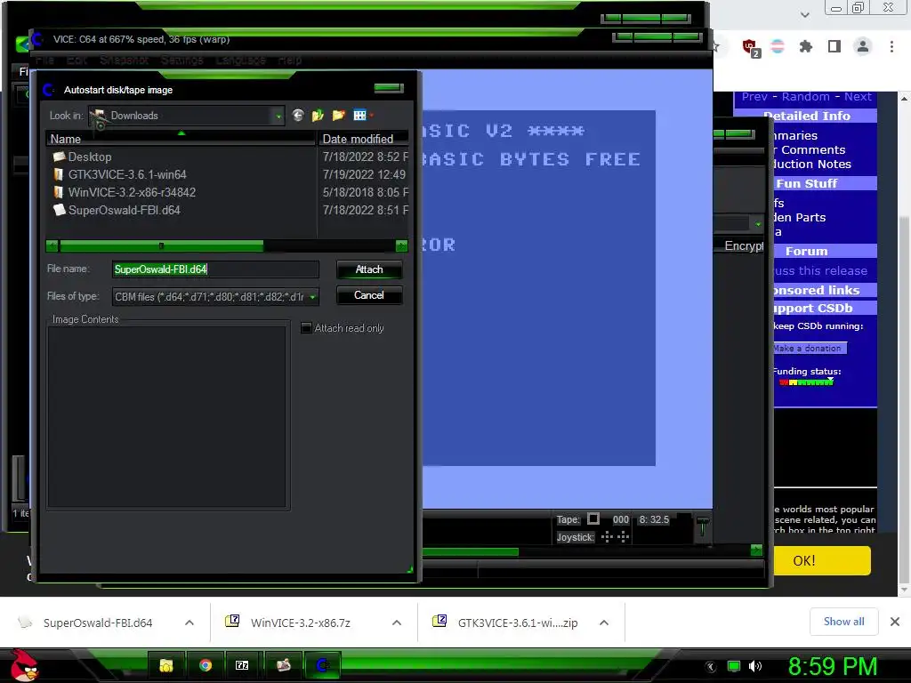This screenshot has width=911, height=683.
Task: Enable Attach read only checkbox
Action: (306, 327)
